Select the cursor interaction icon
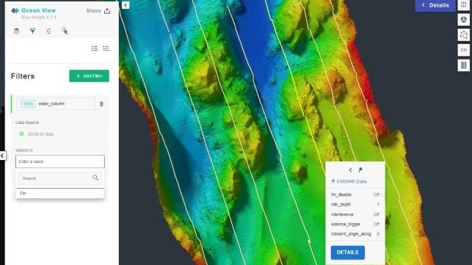This screenshot has width=472, height=265. point(65,31)
